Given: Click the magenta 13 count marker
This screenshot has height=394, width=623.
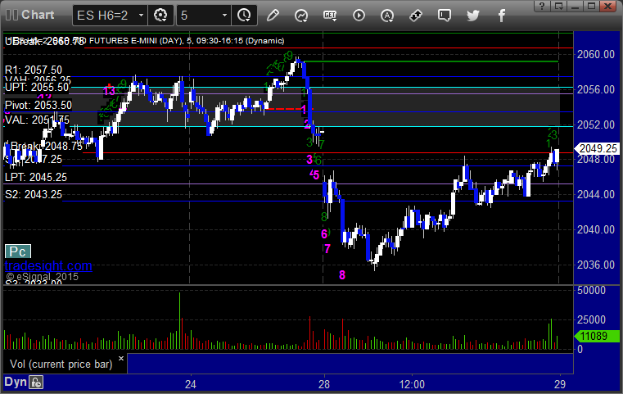Looking at the screenshot, I should (x=109, y=91).
